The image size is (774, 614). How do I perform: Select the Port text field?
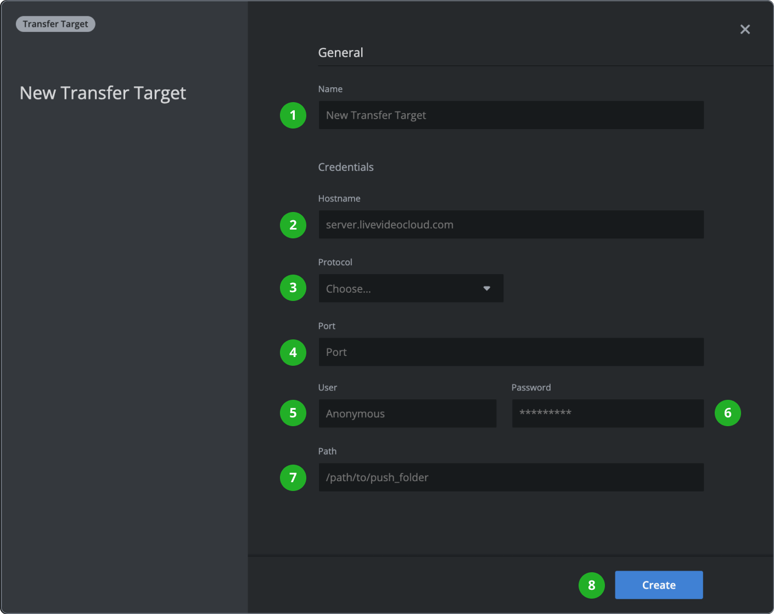[x=511, y=352]
